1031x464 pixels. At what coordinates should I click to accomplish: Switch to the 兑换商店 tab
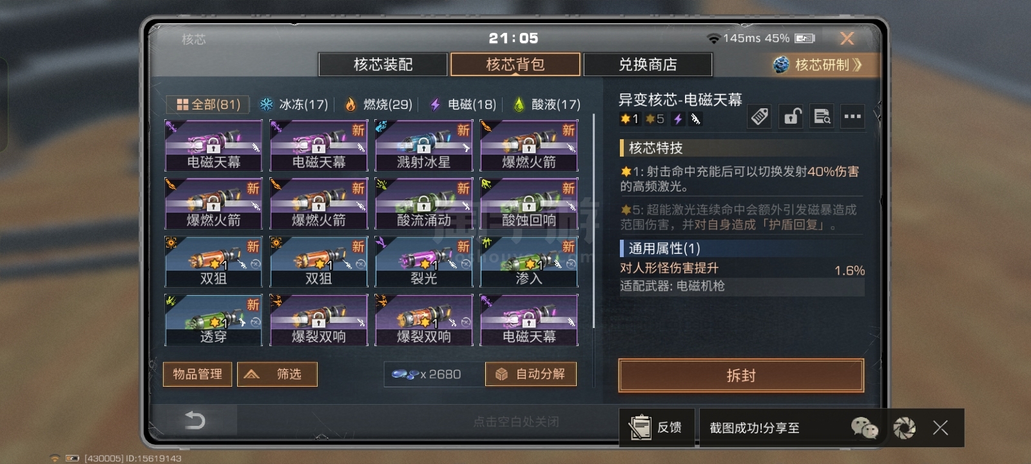coord(648,64)
